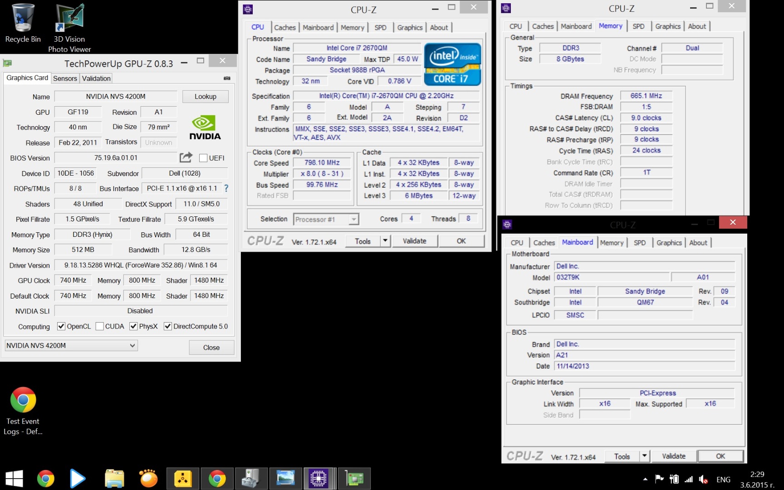Click the Bus Interface question mark help
This screenshot has height=490, width=784.
coord(226,188)
